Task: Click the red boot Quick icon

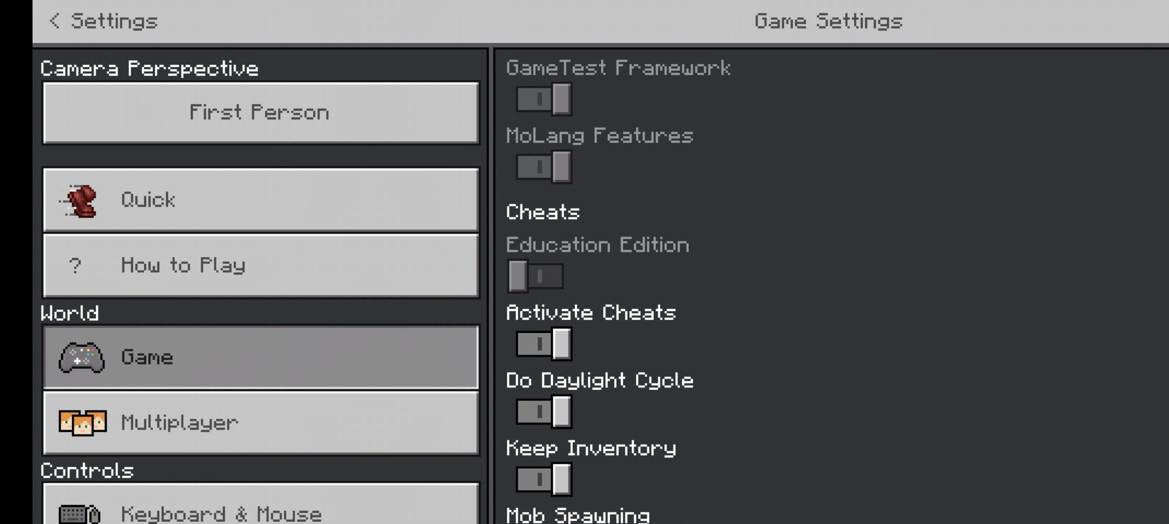Action: coord(81,200)
